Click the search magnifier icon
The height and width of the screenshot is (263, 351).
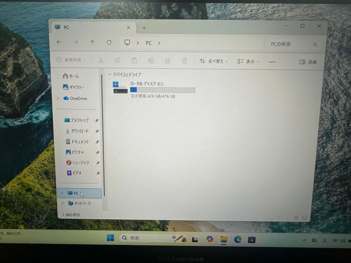click(x=315, y=44)
